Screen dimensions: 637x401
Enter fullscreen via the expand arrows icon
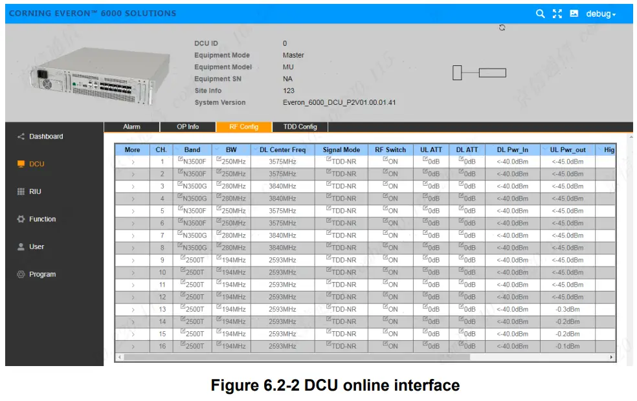pos(558,13)
